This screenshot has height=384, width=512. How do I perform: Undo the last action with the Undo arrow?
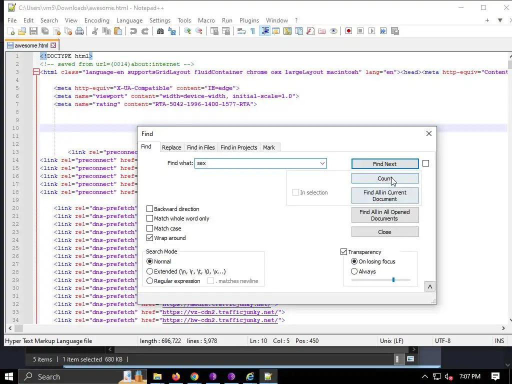tap(133, 31)
